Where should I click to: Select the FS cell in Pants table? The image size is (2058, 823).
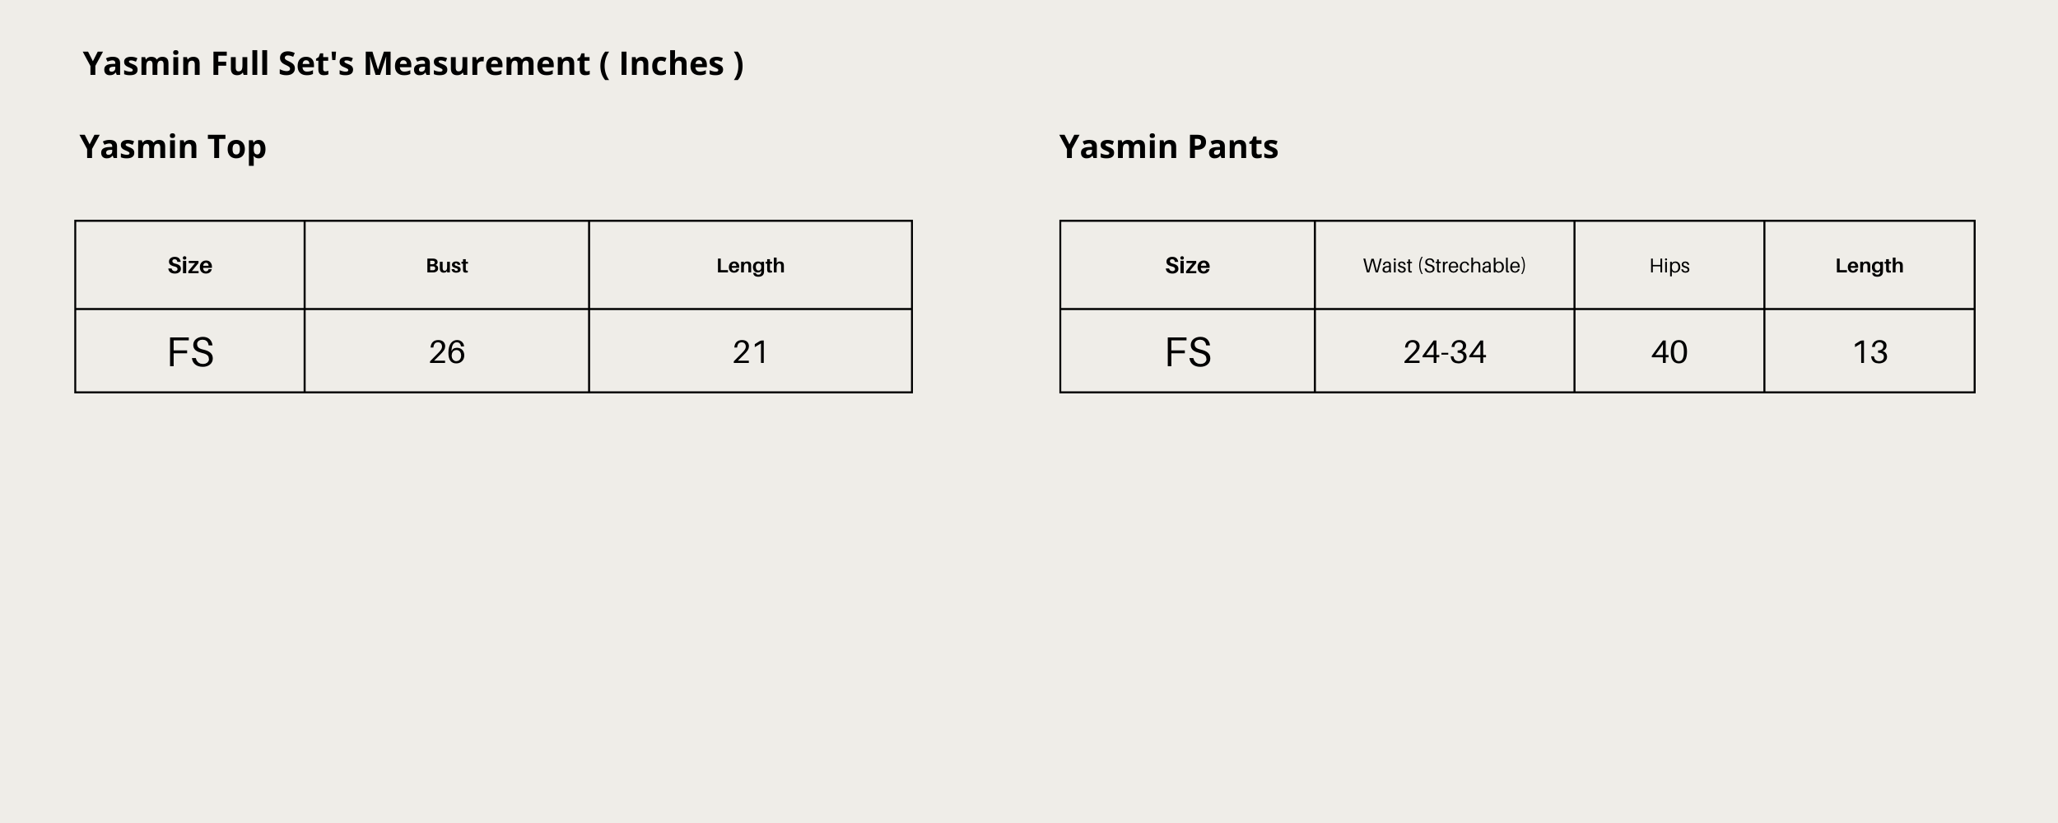1187,351
